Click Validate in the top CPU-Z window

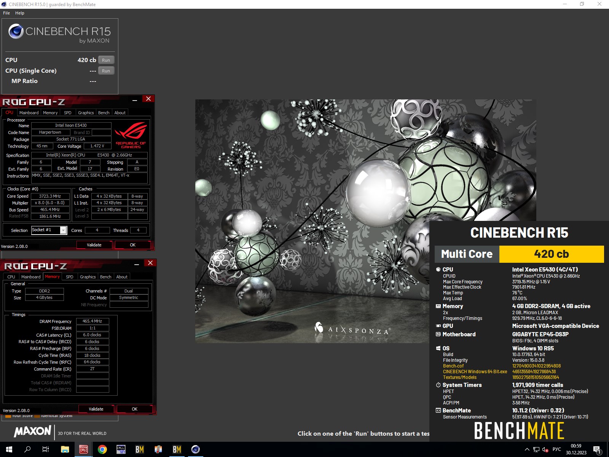[94, 245]
